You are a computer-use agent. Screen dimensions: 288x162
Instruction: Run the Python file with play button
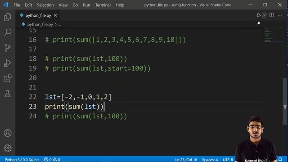click(x=259, y=15)
